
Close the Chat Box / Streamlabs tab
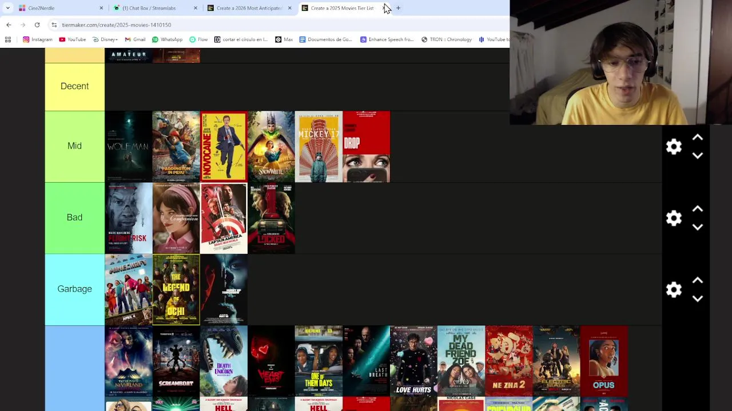tap(196, 8)
